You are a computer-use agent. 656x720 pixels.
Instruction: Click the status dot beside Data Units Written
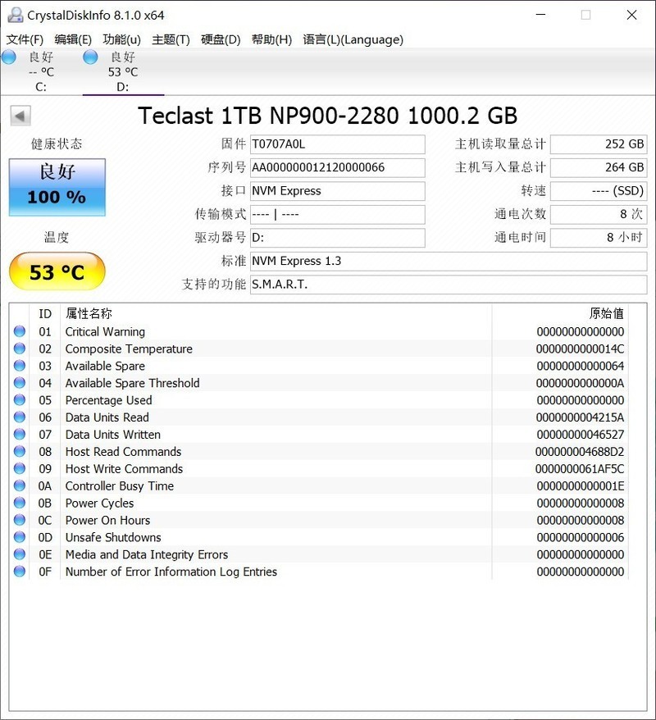pyautogui.click(x=19, y=435)
